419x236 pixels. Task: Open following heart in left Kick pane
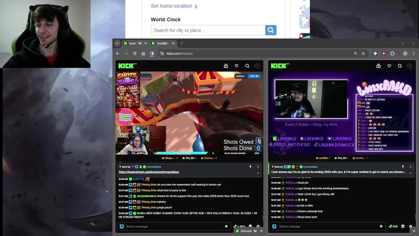[x=236, y=66]
